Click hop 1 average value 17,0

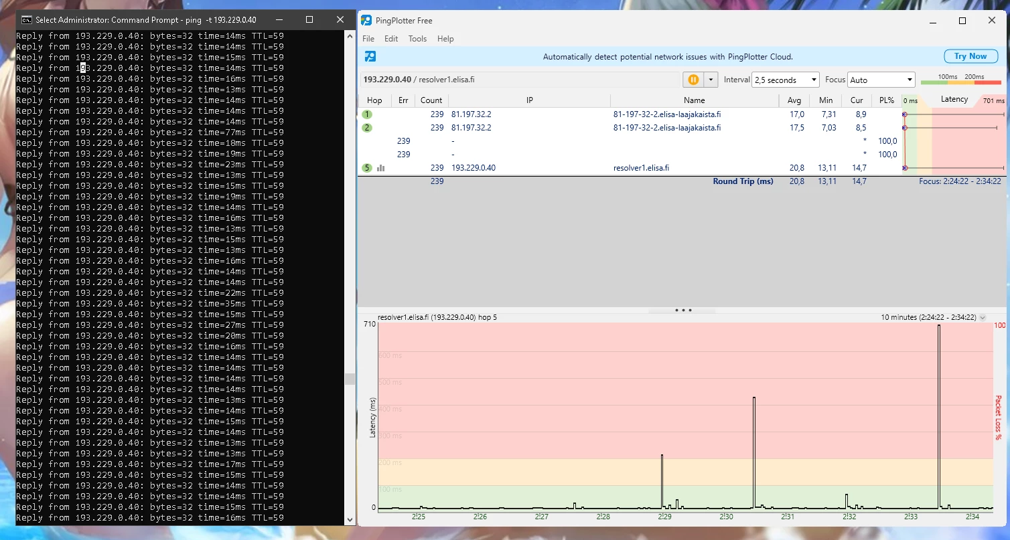tap(797, 114)
